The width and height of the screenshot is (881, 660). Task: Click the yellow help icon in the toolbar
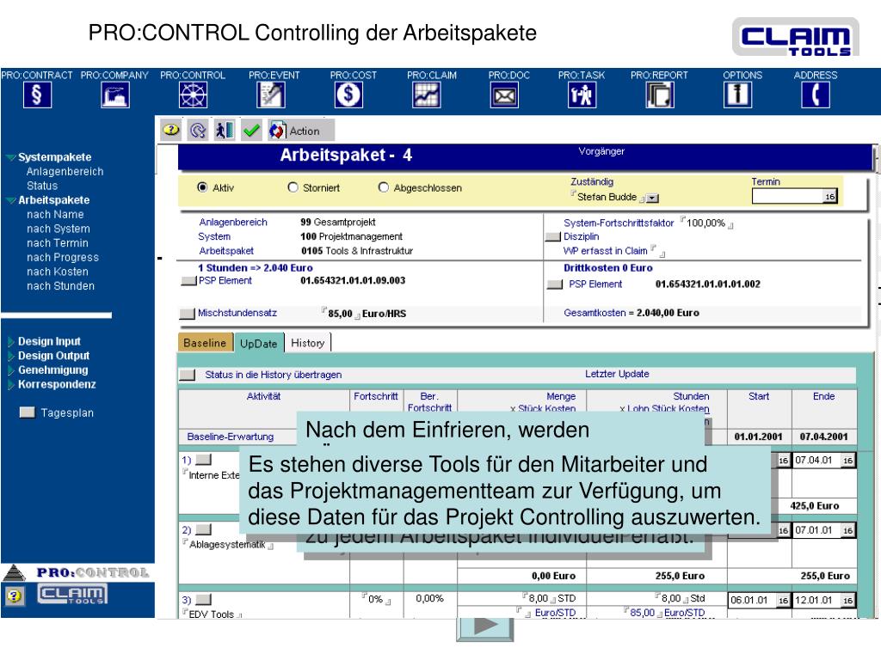pos(171,131)
